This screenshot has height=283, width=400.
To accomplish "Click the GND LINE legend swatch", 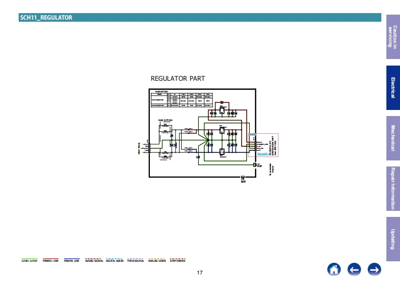I will (29, 260).
